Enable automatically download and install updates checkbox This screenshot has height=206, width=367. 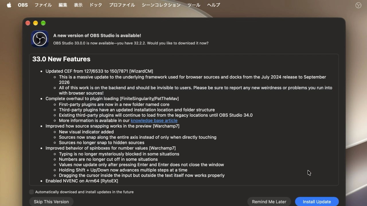click(32, 192)
